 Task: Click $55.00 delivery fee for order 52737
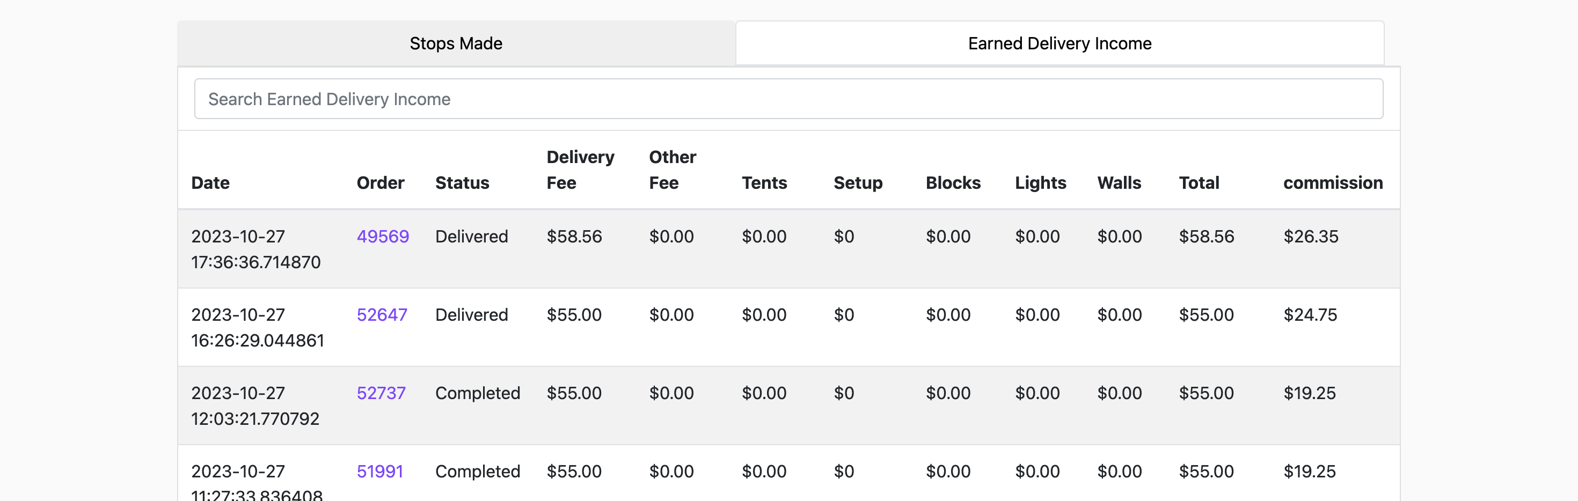[574, 393]
